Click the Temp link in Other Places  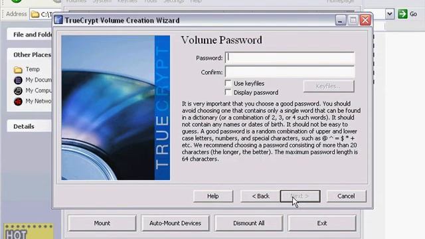[x=33, y=69]
